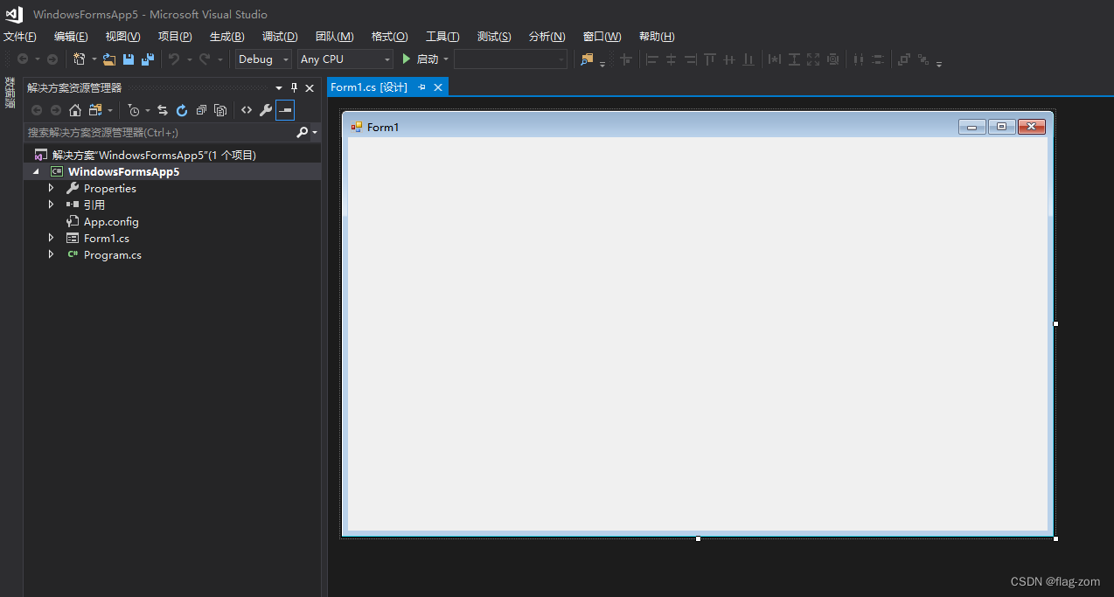This screenshot has height=597, width=1114.
Task: Expand the 引用 references node
Action: 51,205
